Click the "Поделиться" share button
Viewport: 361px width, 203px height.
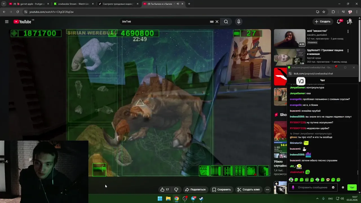pos(195,189)
